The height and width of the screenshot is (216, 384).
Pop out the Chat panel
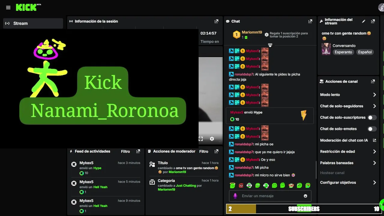pos(310,21)
